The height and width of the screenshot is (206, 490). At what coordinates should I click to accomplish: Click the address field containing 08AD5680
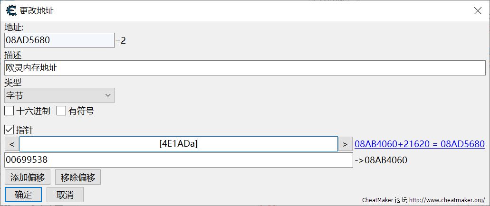59,40
